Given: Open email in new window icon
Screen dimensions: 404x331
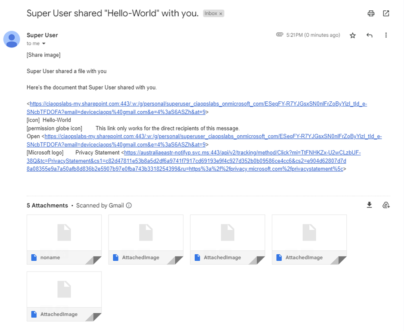Looking at the screenshot, I should [x=386, y=13].
